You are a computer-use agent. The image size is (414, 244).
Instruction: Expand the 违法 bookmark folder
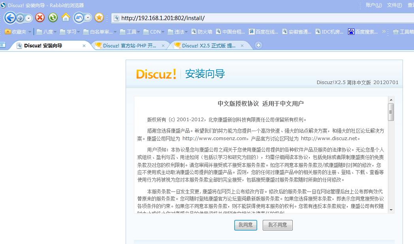click(177, 32)
